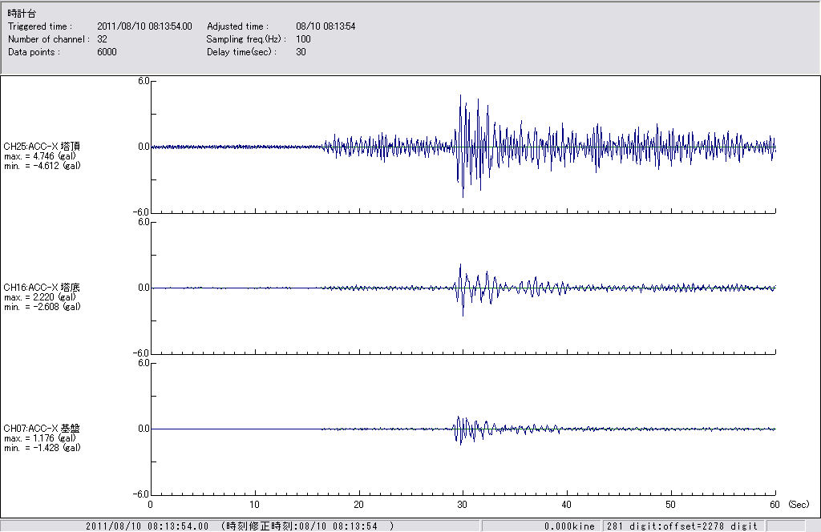Image resolution: width=821 pixels, height=532 pixels.
Task: Select the Number of channel value 32
Action: [x=103, y=38]
